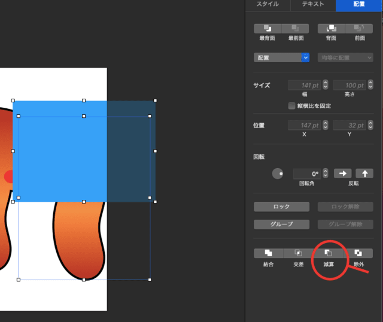Open the 配置 alignment dropdown
The width and height of the screenshot is (383, 322).
coord(281,57)
